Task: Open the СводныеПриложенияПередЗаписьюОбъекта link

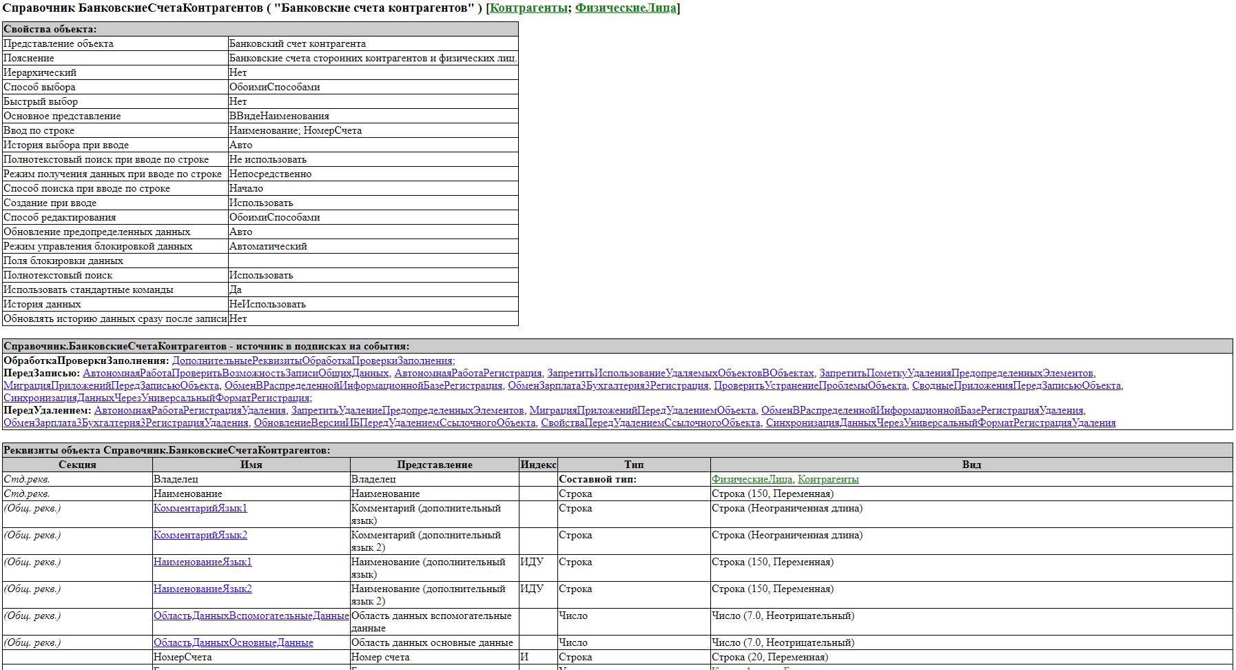Action: 1016,385
